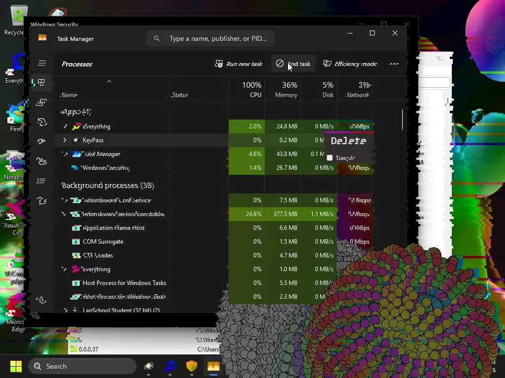The image size is (505, 378).
Task: Switch to Windows Security shield in taskbar
Action: 192,366
